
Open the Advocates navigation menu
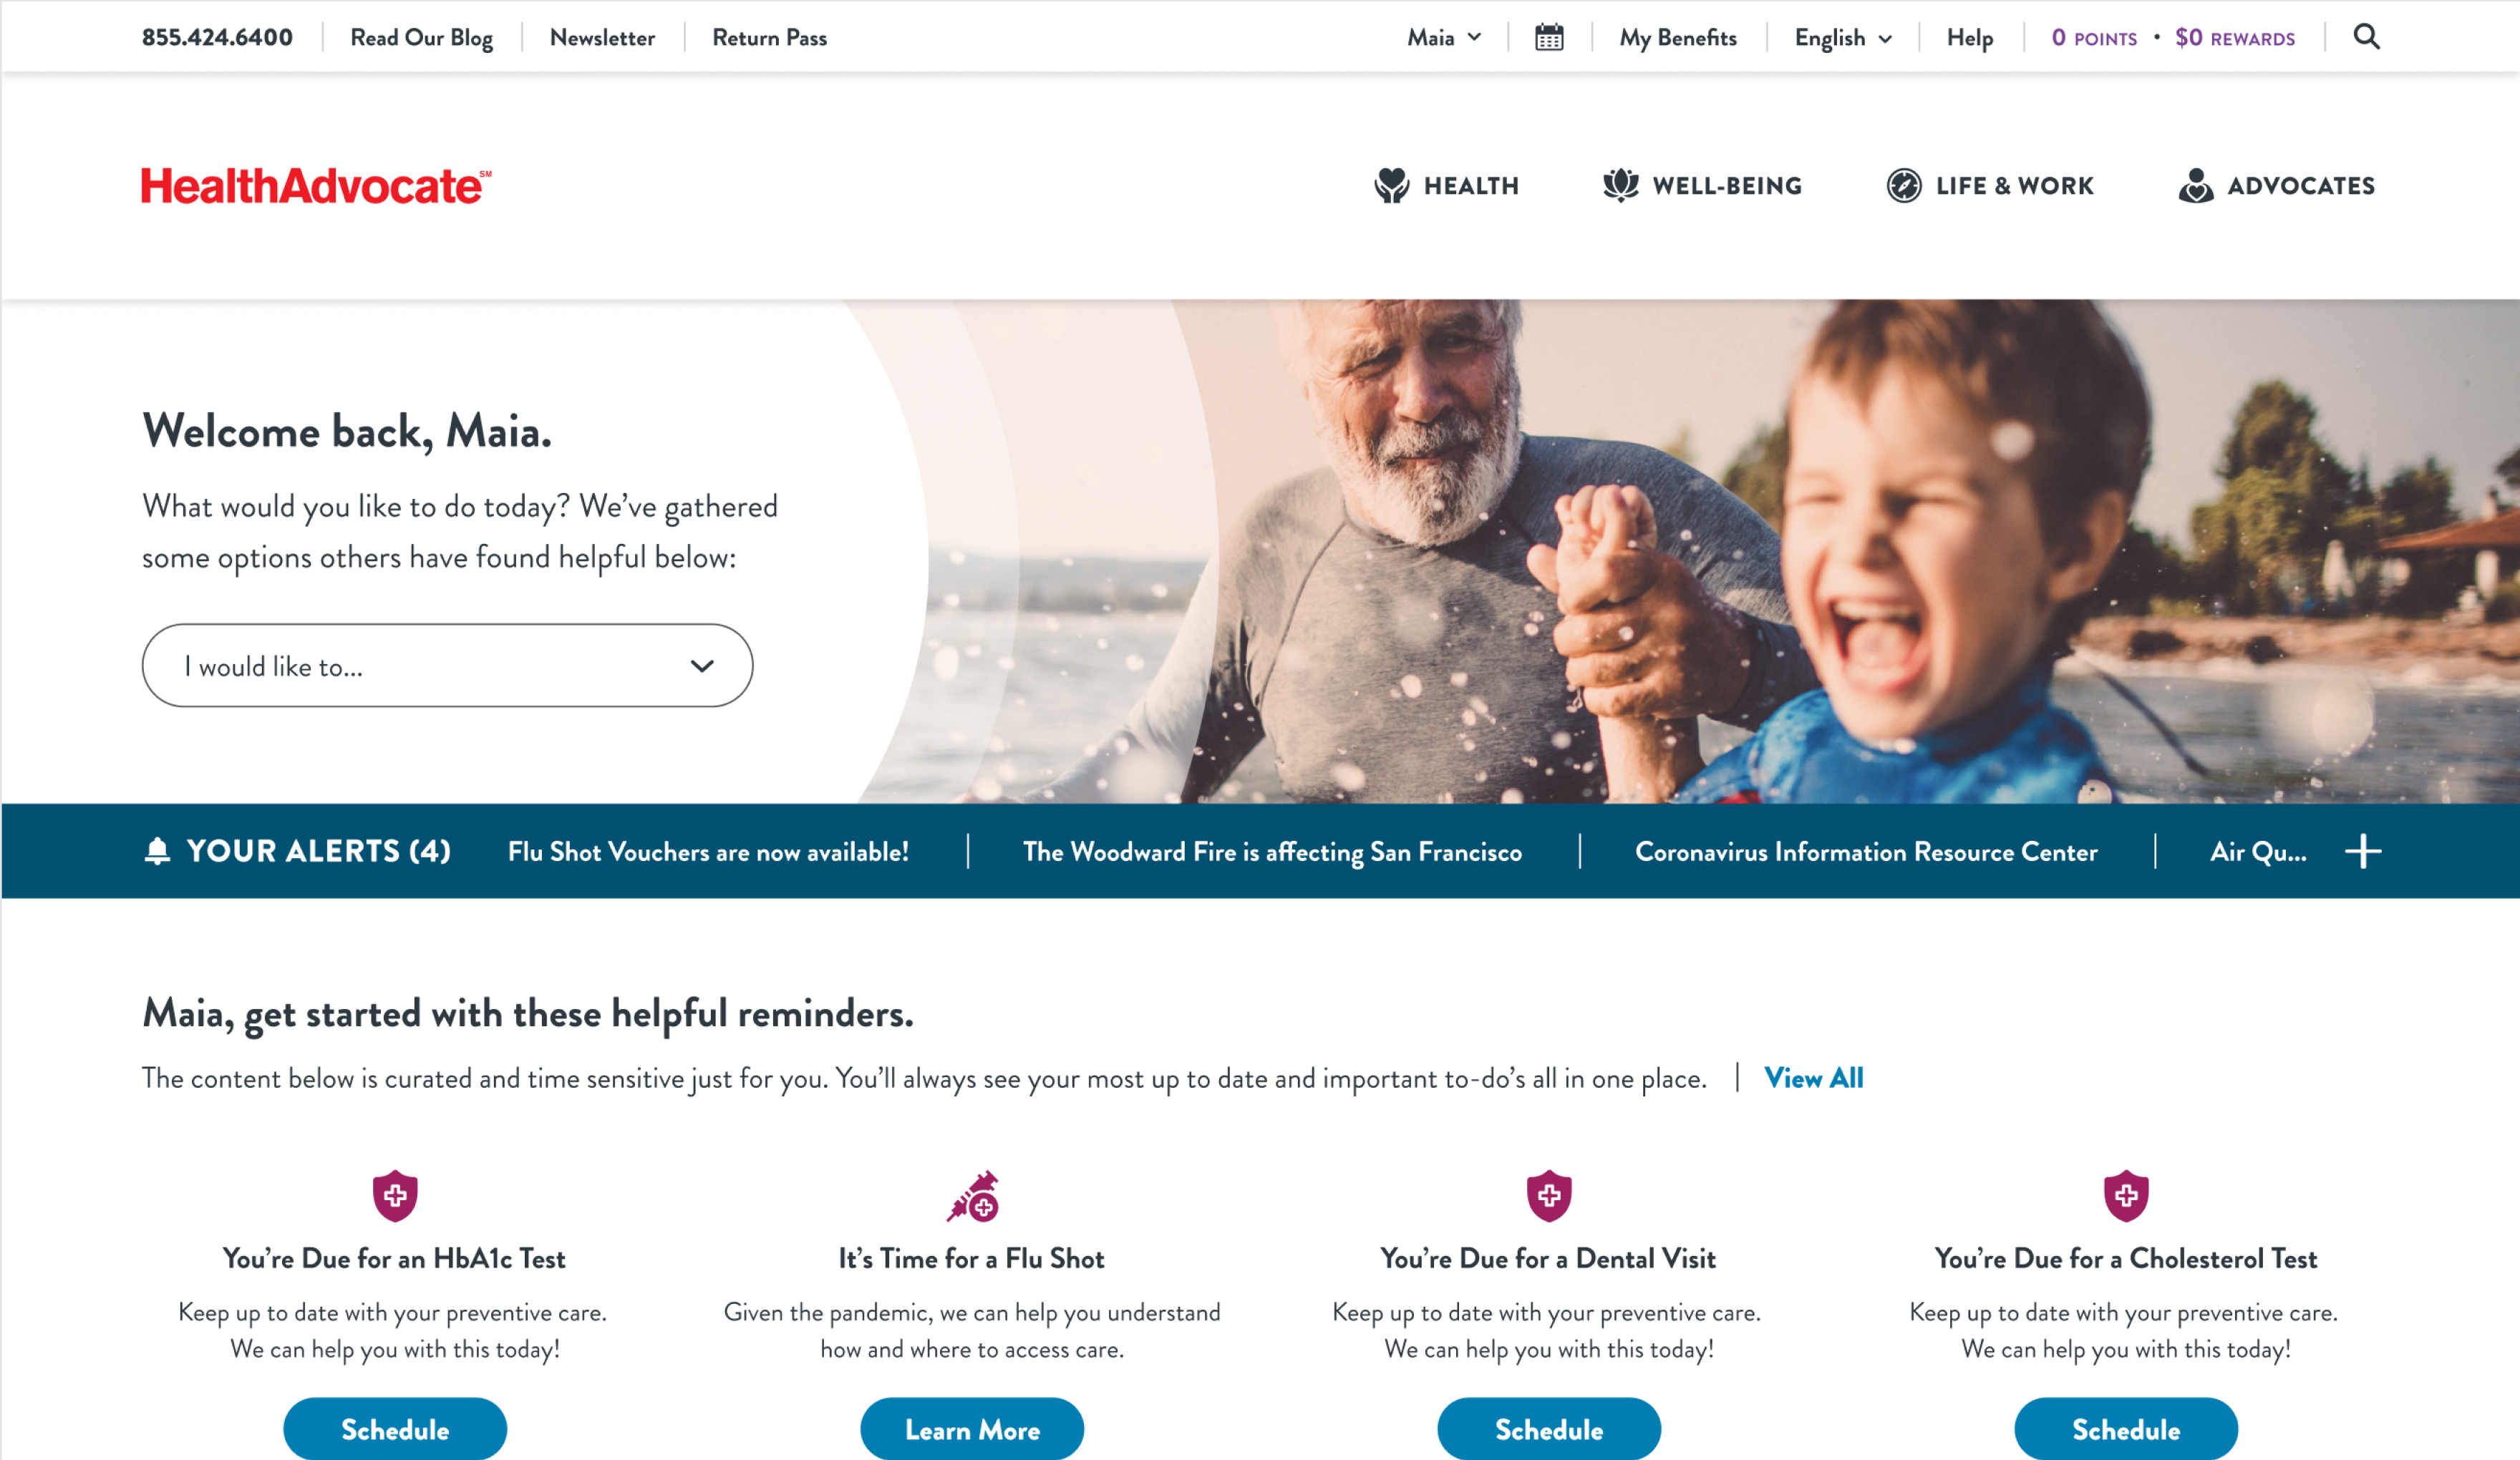pyautogui.click(x=2277, y=186)
